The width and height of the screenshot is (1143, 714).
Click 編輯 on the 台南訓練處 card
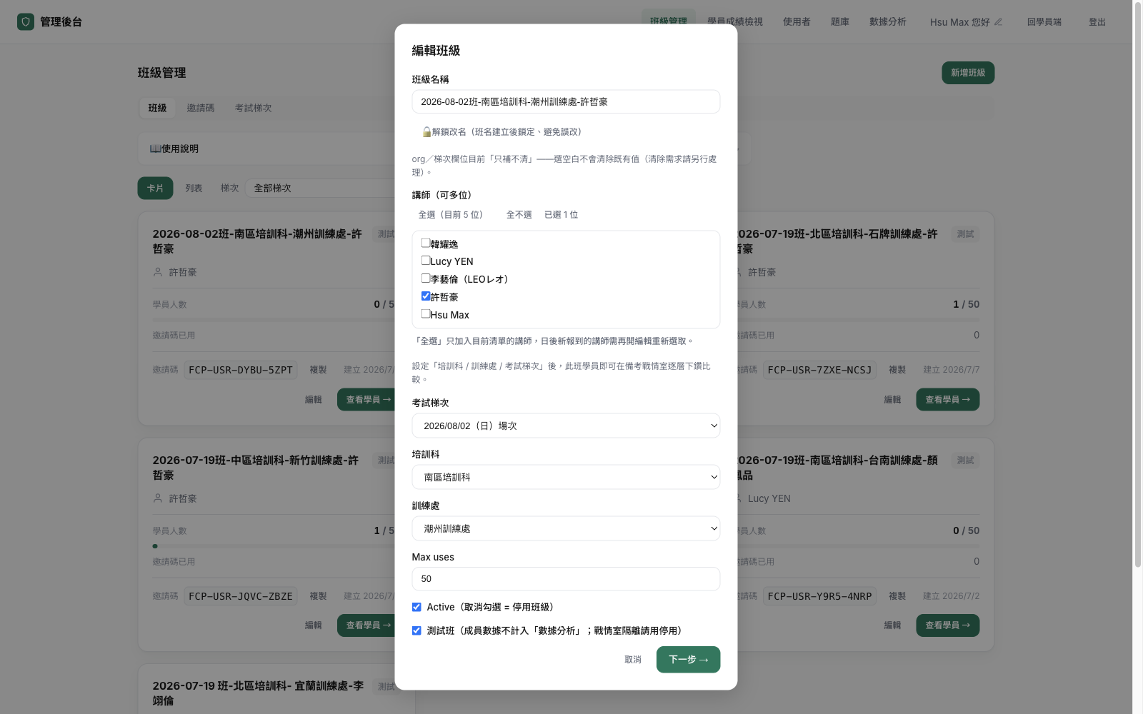(892, 625)
